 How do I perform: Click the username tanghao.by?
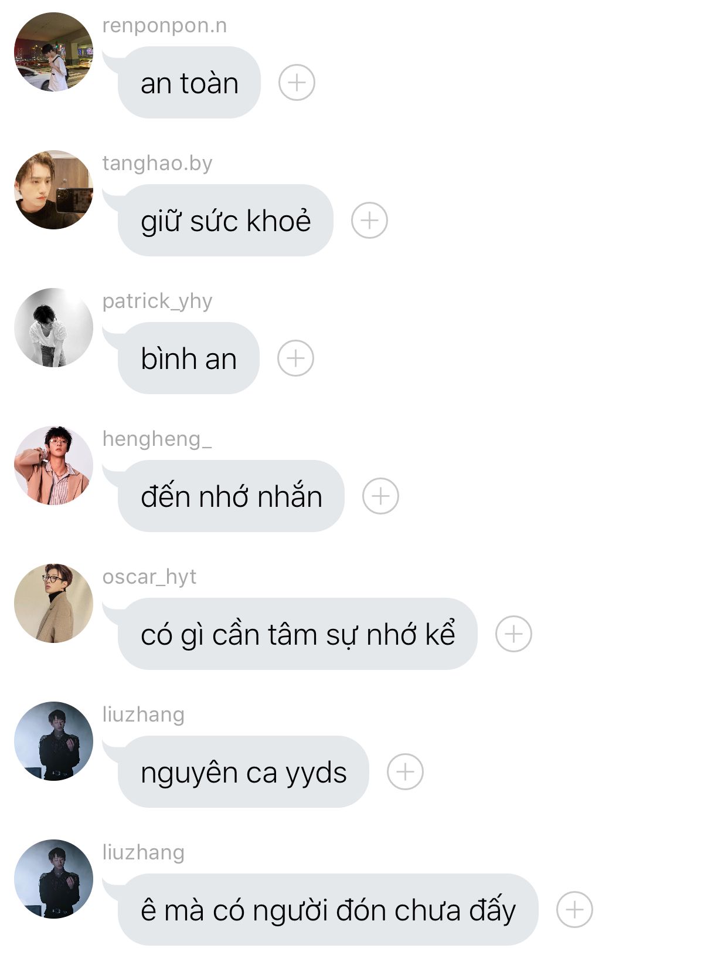point(157,164)
